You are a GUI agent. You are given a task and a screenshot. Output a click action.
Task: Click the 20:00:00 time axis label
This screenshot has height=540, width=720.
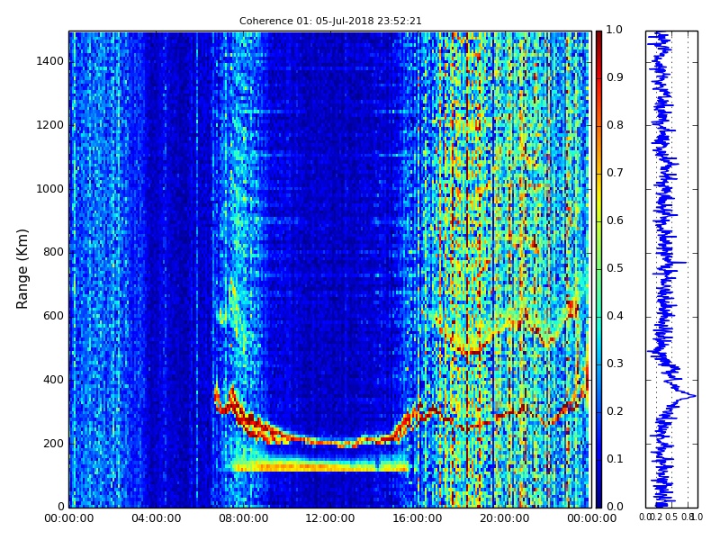tap(505, 518)
